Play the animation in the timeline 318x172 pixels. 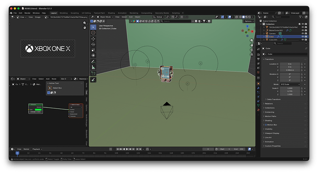click(x=127, y=149)
